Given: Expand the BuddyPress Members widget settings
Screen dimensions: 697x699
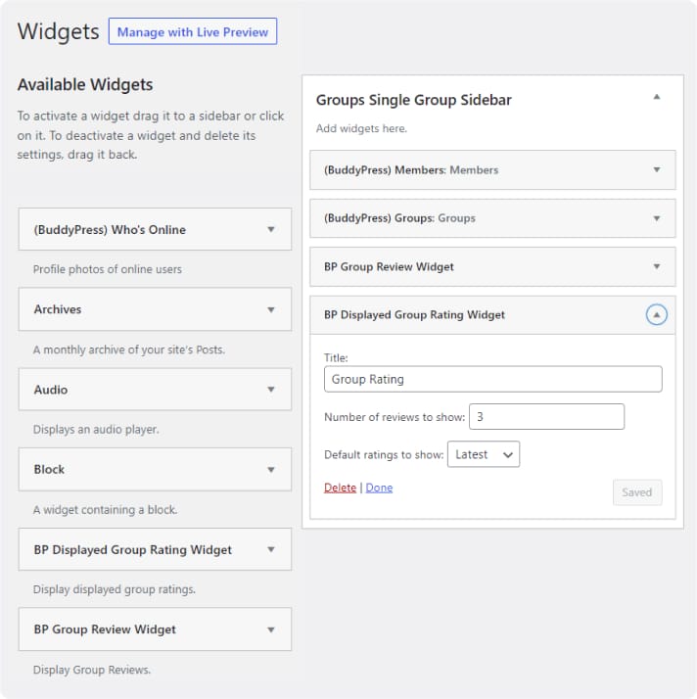Looking at the screenshot, I should (x=657, y=169).
